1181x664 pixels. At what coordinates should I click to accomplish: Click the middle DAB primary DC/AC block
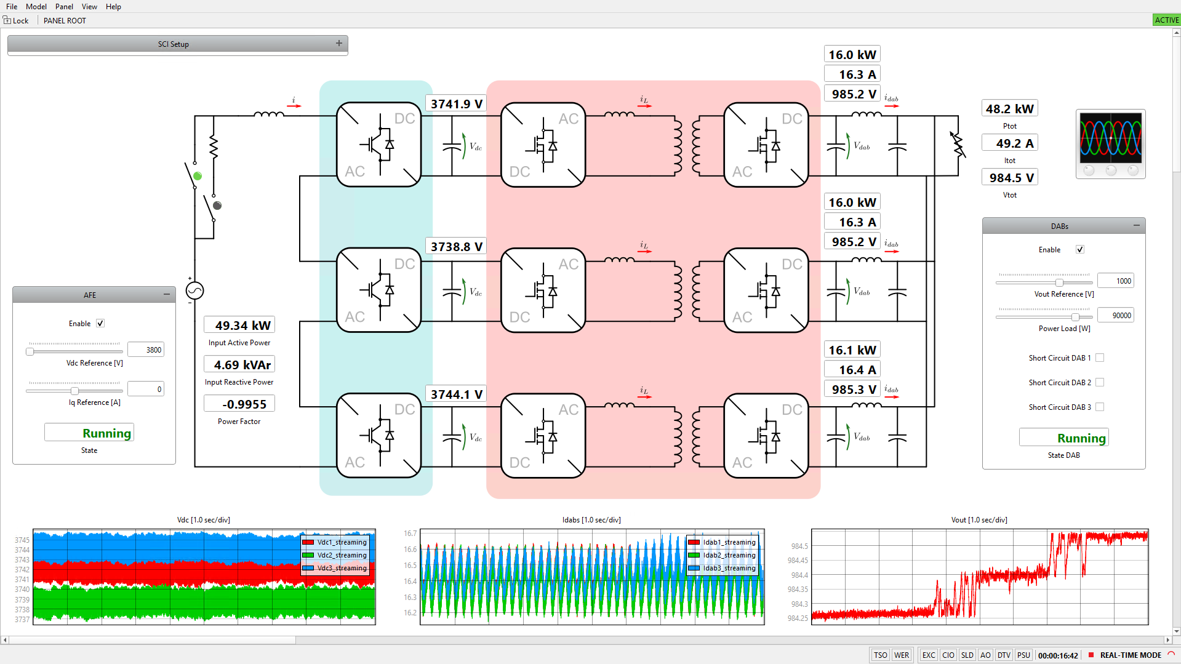(x=543, y=290)
